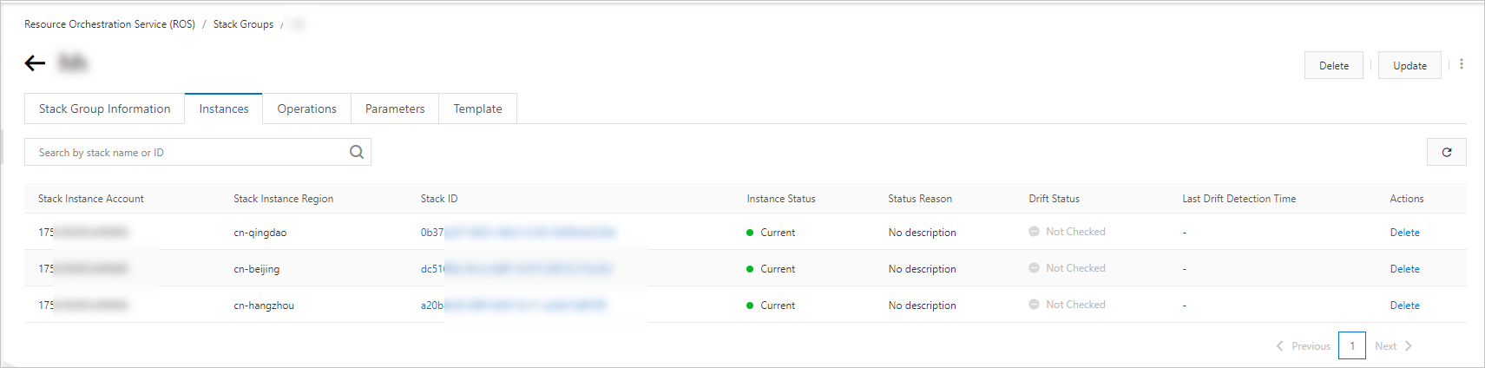Click the cn-qingdao region cell

pos(260,233)
